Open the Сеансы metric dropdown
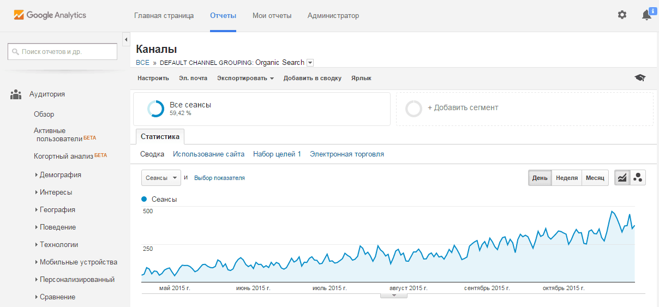Screen dimensions: 659x307 click(x=161, y=178)
